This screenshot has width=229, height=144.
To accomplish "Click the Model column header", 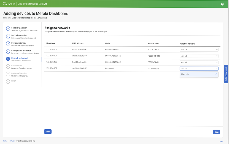I will pos(108,43).
